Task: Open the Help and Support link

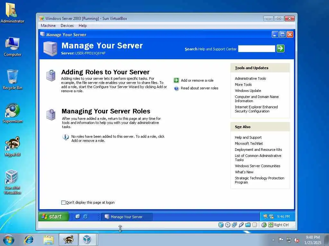Action: click(x=248, y=137)
